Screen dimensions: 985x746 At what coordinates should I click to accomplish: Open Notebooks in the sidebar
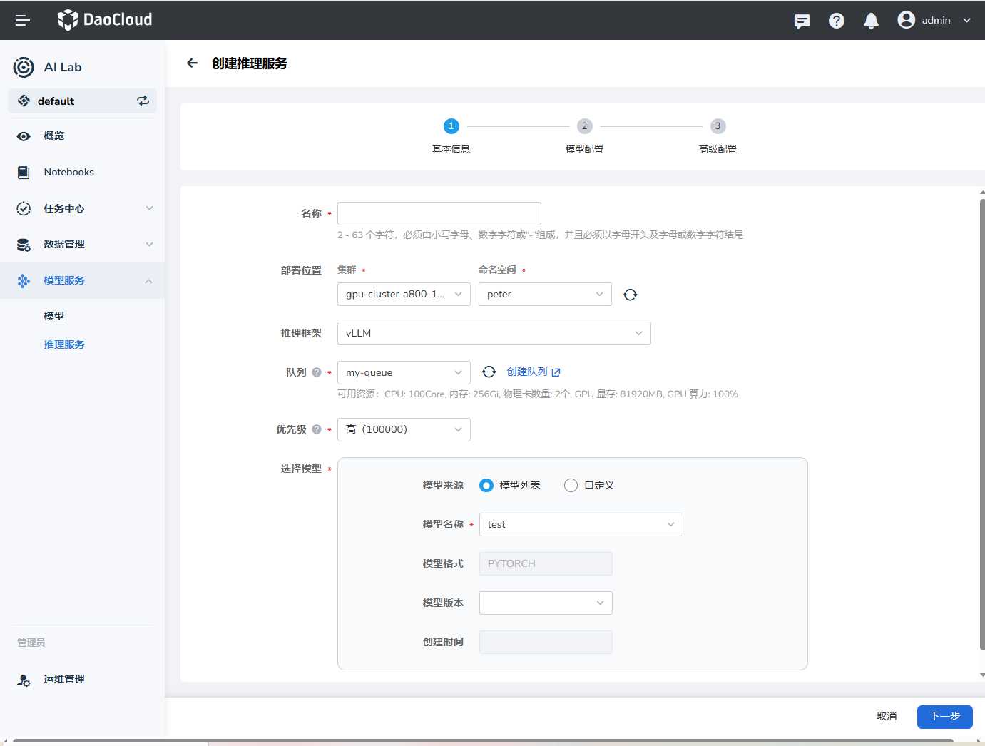(x=68, y=172)
